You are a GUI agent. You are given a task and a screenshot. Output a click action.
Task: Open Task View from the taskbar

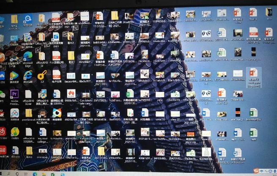(x=26, y=174)
